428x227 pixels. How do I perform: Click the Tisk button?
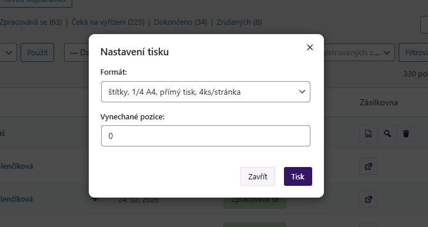point(298,176)
